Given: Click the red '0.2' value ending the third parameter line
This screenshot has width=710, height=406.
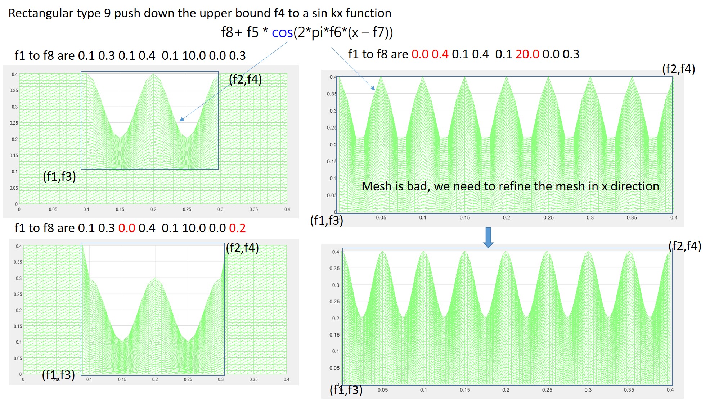Looking at the screenshot, I should [237, 228].
